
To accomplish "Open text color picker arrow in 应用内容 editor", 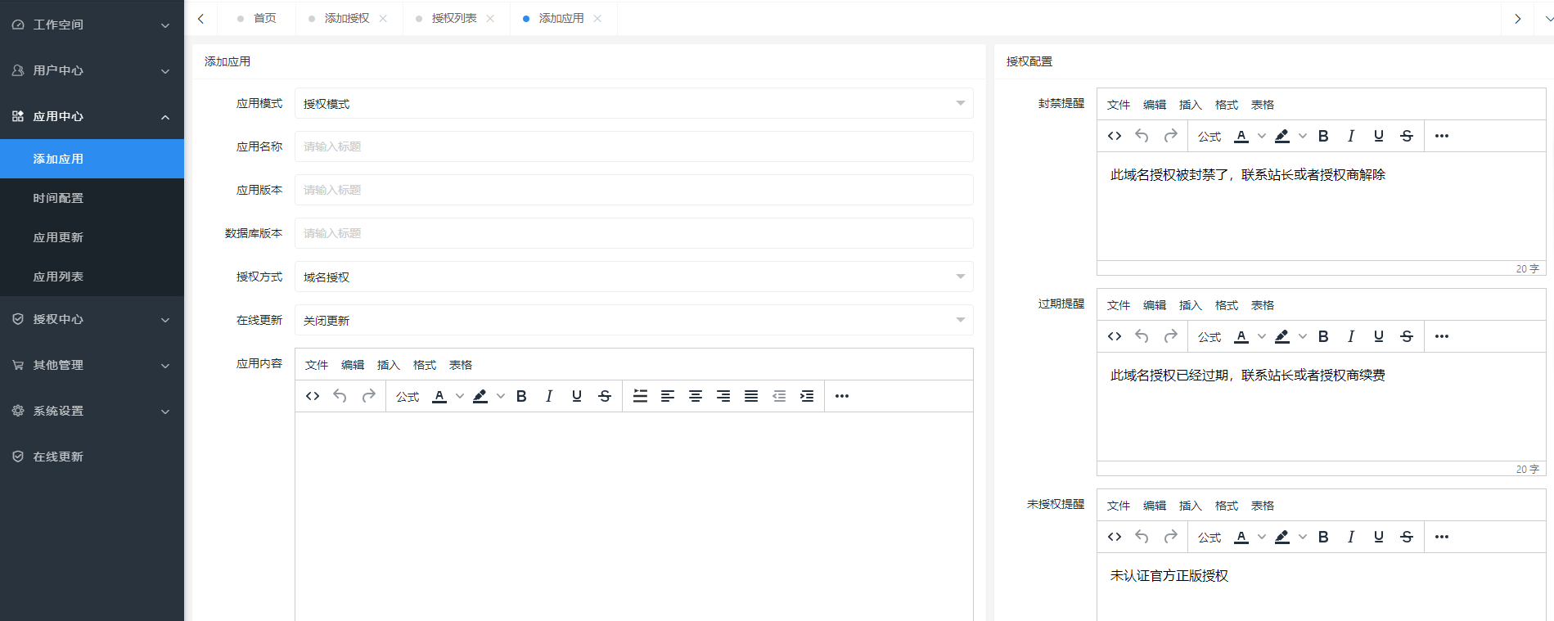I will point(460,396).
